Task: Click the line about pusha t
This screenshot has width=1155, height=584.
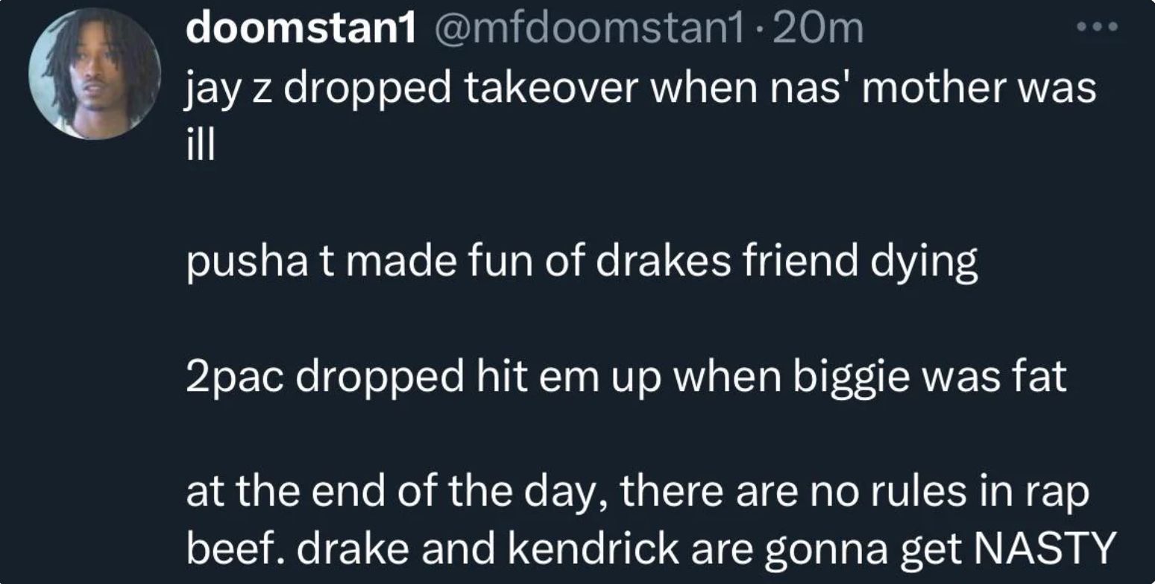Action: 582,262
